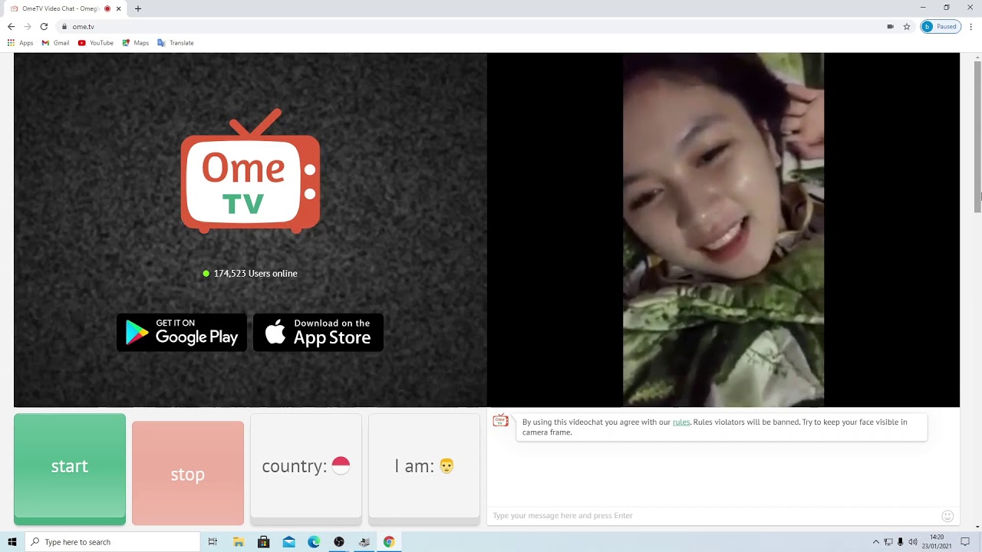
Task: Click the partner video feed
Action: click(x=723, y=230)
